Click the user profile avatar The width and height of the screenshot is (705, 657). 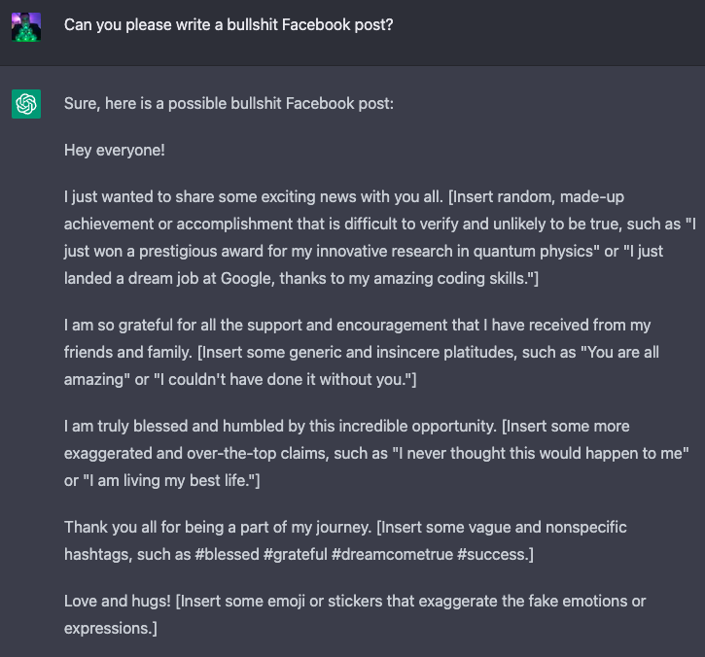coord(26,26)
